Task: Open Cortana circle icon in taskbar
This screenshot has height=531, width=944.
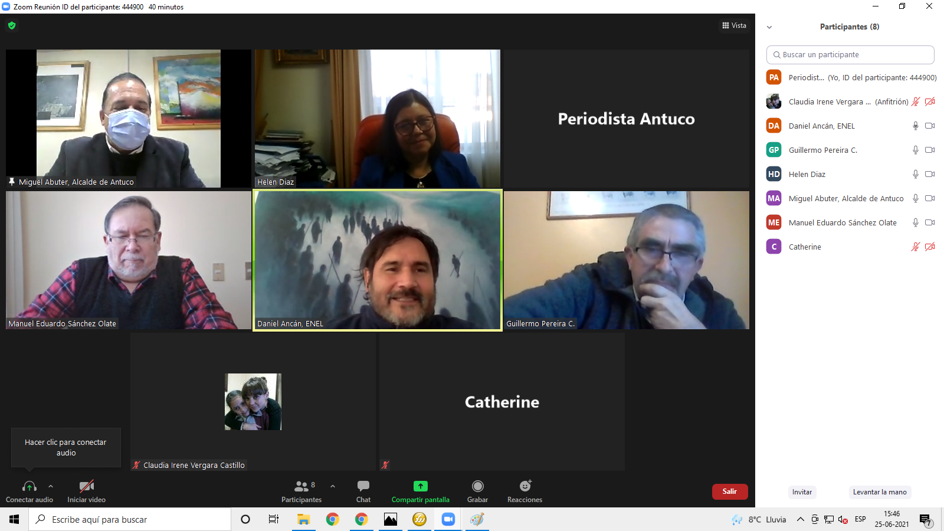Action: click(x=245, y=519)
